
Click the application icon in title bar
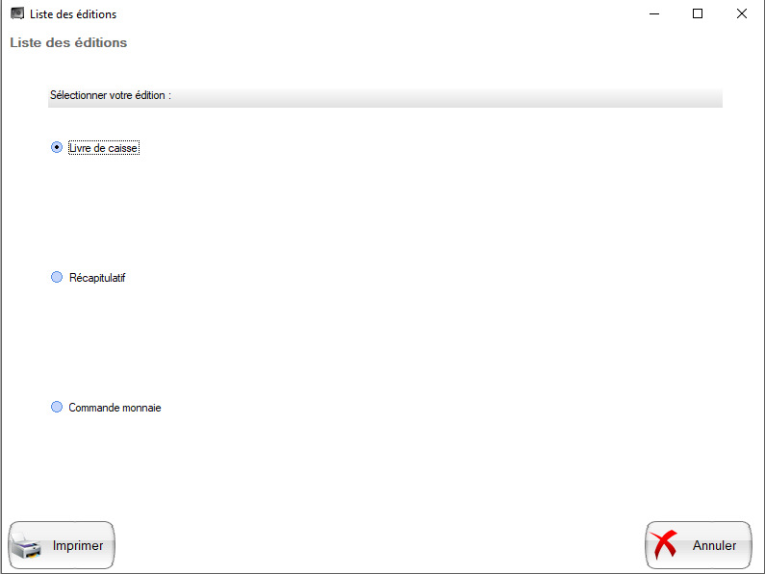17,13
